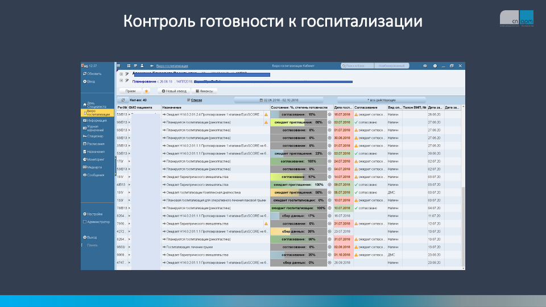This screenshot has height=307, width=546.
Task: Open Назначения in the sidebar
Action: click(94, 152)
